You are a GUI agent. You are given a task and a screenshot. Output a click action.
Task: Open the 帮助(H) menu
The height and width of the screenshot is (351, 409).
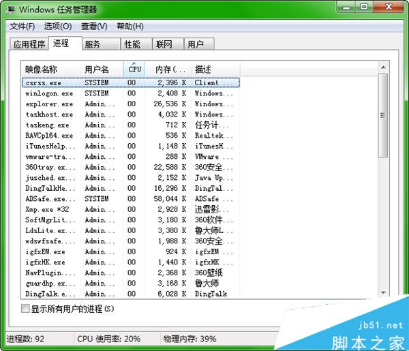[130, 26]
